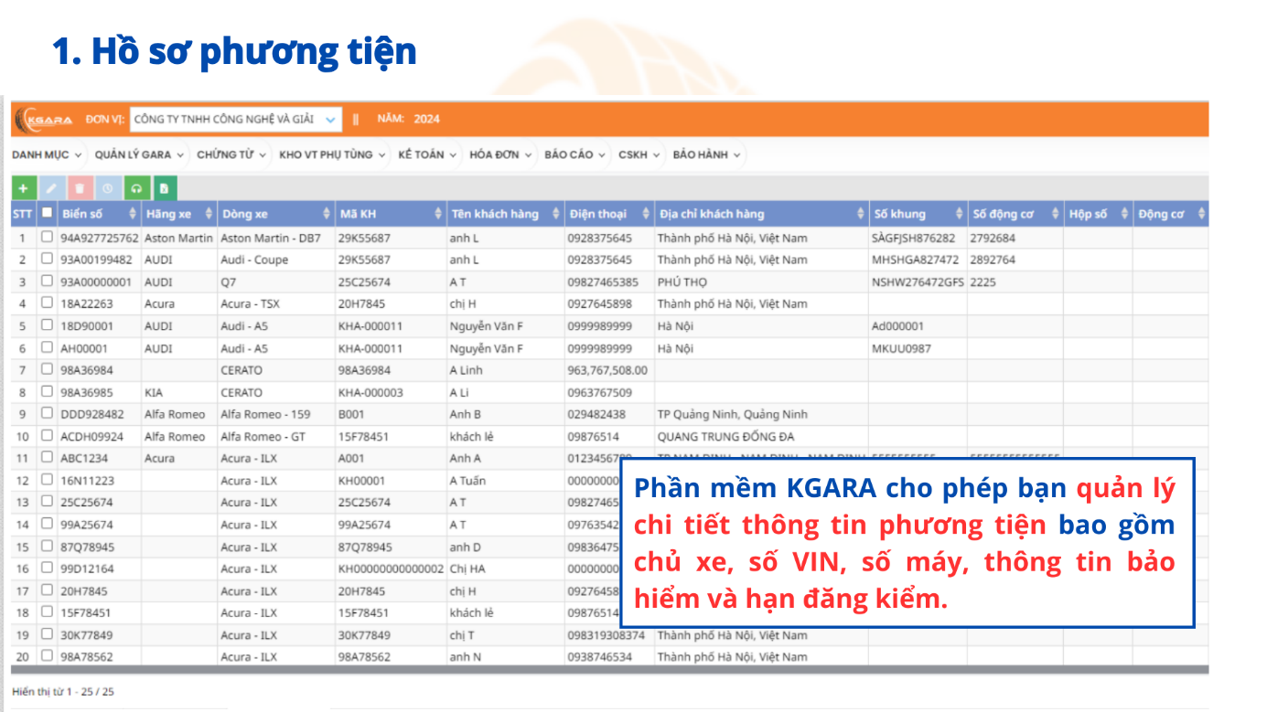Open the BẢO HÀNH menu

click(706, 154)
